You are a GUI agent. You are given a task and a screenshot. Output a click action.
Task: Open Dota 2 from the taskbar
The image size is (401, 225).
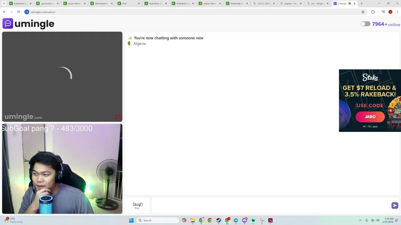(x=270, y=220)
